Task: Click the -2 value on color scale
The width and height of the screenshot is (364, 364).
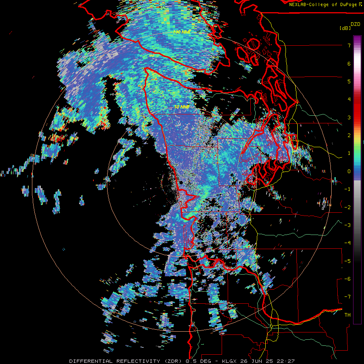Action: pos(347,207)
